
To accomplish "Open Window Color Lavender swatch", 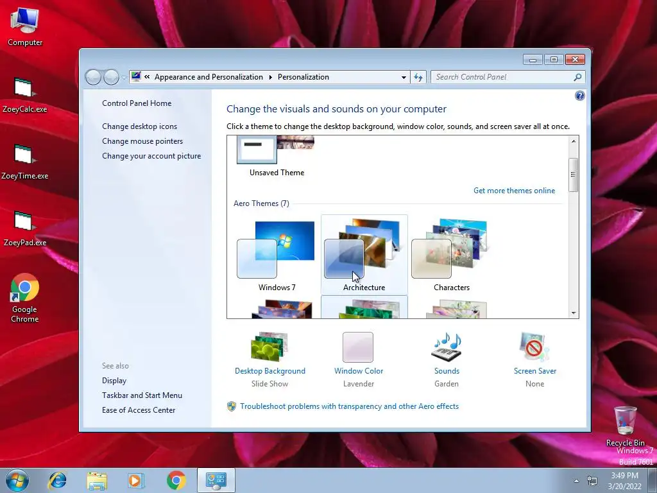I will (x=358, y=359).
